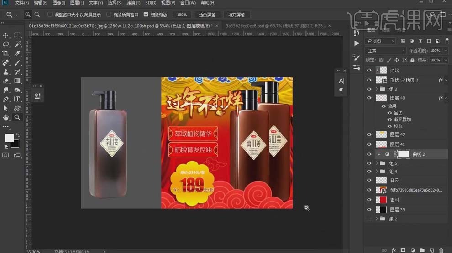
Task: Select the Crop tool
Action: tap(6, 53)
